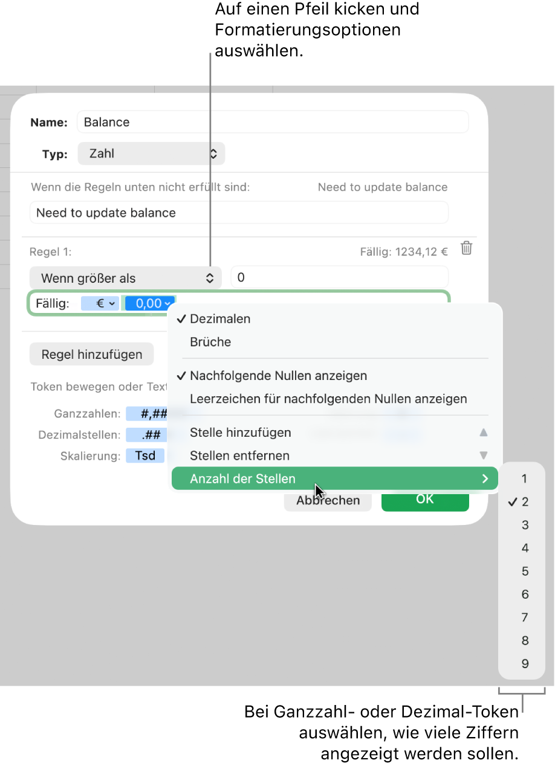Click the Fällig: text in the format field
Screen dimensions: 555x766
(x=53, y=303)
